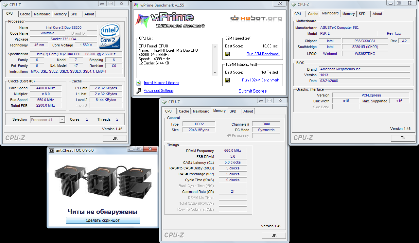Open Memory tab in left CPU-Z window

(61, 14)
